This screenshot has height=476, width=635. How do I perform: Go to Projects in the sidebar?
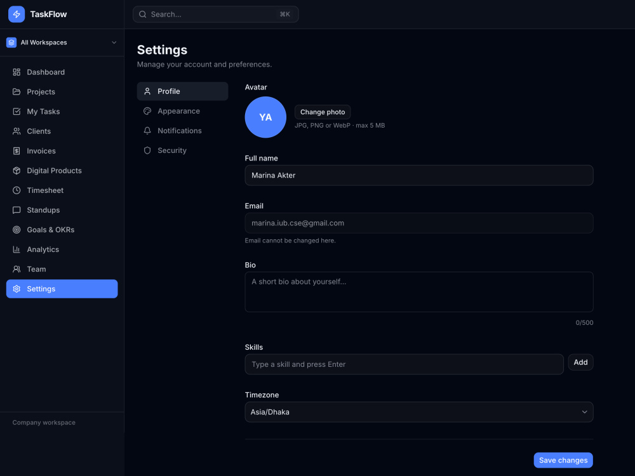click(62, 92)
